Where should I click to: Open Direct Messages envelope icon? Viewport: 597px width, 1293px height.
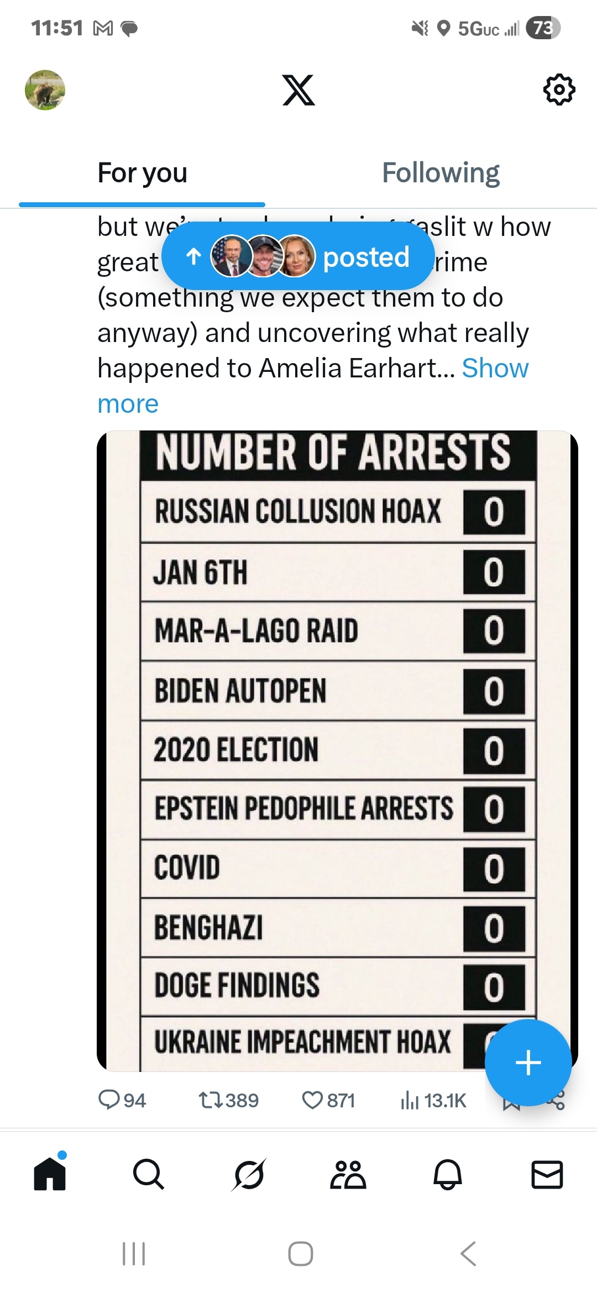click(547, 1174)
